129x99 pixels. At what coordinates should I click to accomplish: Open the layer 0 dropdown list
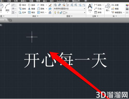tap(84, 13)
